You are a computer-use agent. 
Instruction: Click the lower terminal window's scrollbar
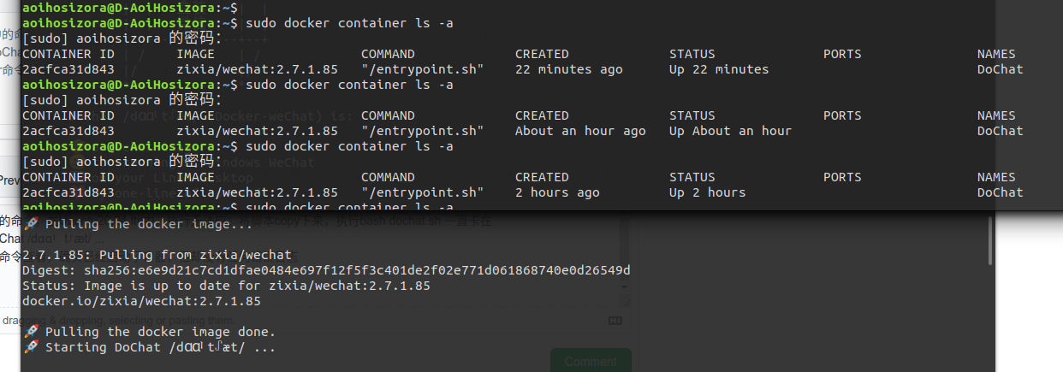pos(991,240)
